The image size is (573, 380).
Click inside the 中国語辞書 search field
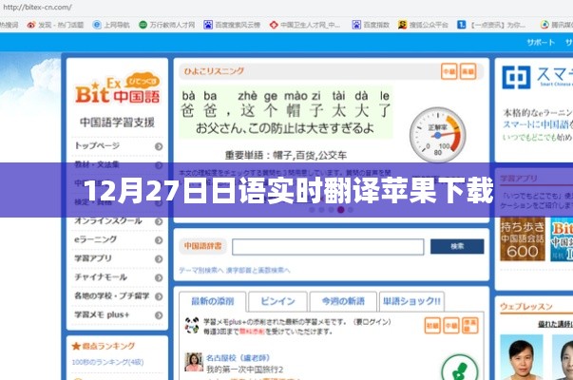tap(327, 246)
